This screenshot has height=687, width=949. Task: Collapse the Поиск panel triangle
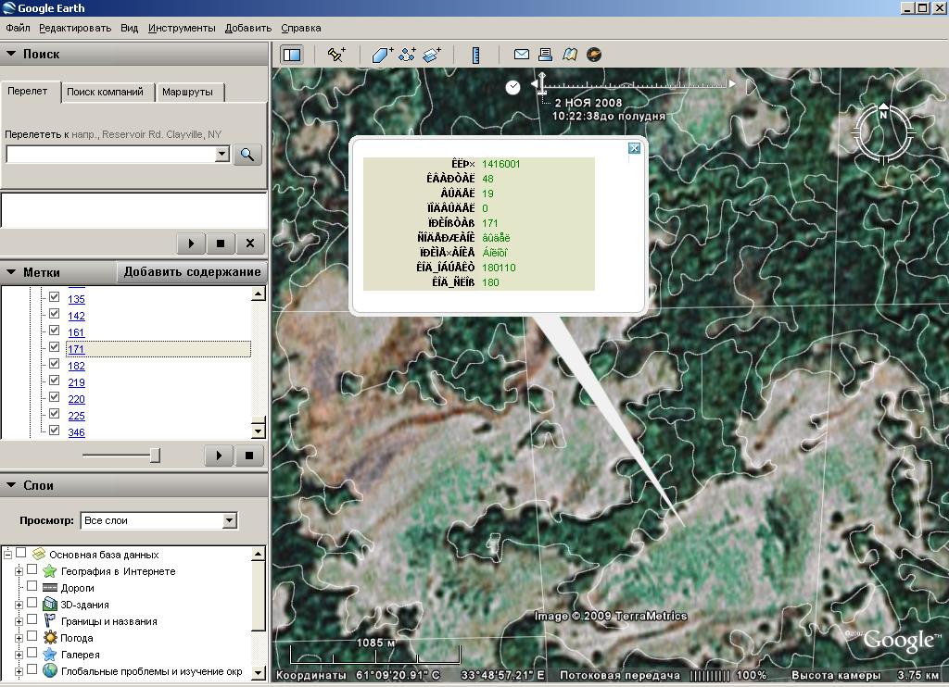[11, 54]
